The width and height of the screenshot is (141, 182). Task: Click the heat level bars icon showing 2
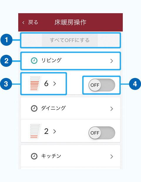tap(35, 131)
